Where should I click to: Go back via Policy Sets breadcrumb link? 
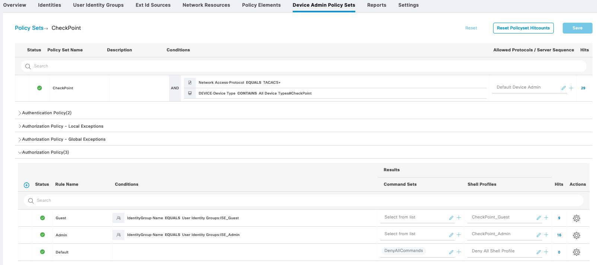pyautogui.click(x=29, y=28)
